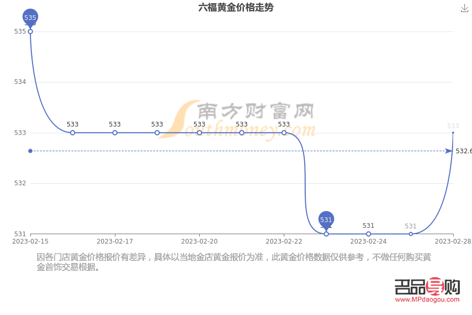The image size is (472, 315).
Task: Select the 531 minimum marker pin
Action: click(326, 220)
